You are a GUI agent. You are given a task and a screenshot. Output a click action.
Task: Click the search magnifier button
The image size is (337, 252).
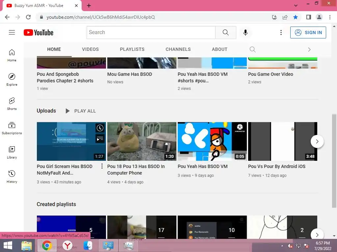226,32
